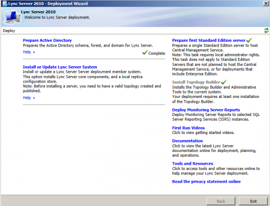270x206 pixels.
Task: Click the Back button
Action: coord(222,201)
